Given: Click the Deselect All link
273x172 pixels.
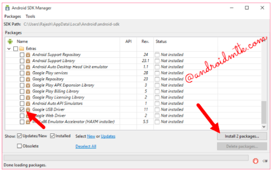Looking at the screenshot, I should point(86,146).
